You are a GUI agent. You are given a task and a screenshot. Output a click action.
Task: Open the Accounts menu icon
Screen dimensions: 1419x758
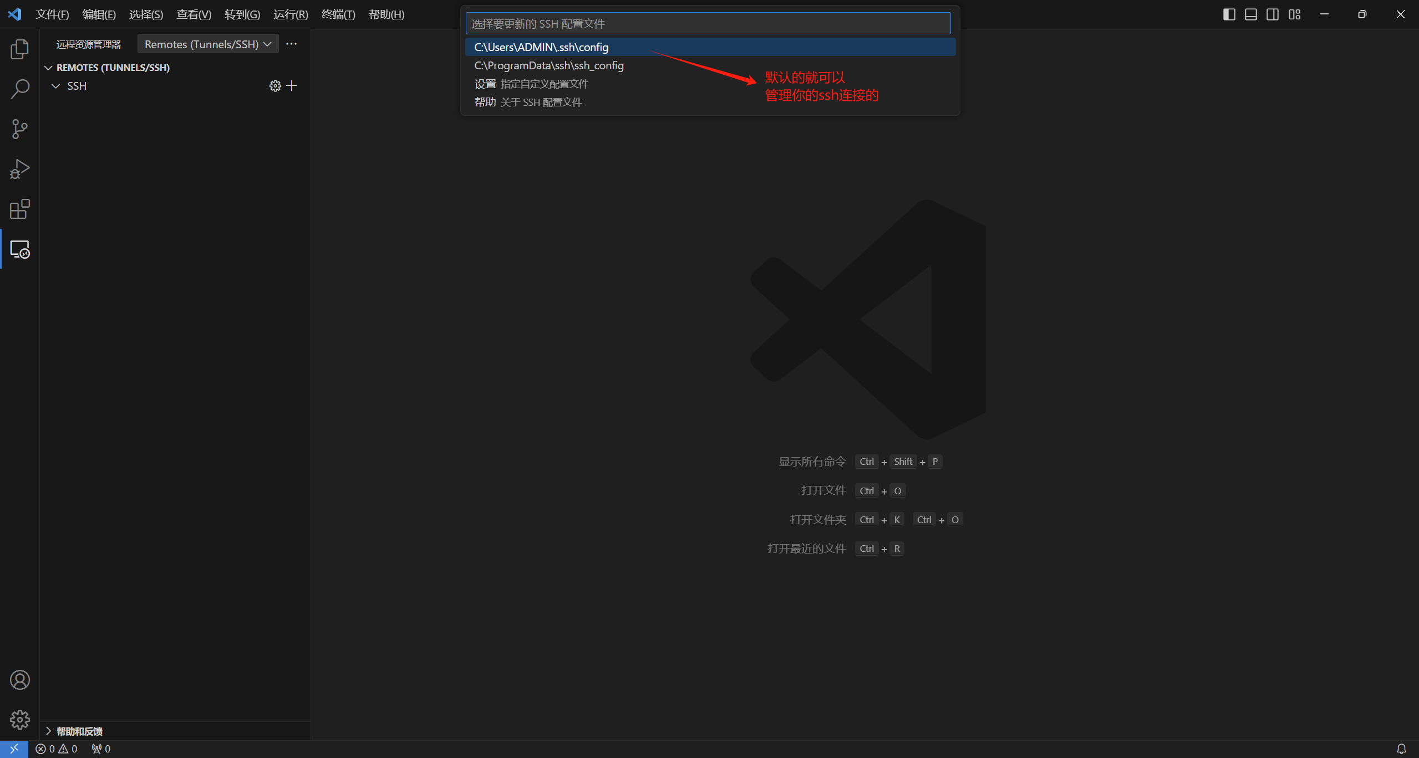(x=20, y=680)
